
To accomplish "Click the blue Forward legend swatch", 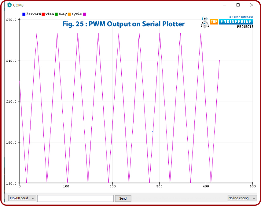I will click(24, 14).
